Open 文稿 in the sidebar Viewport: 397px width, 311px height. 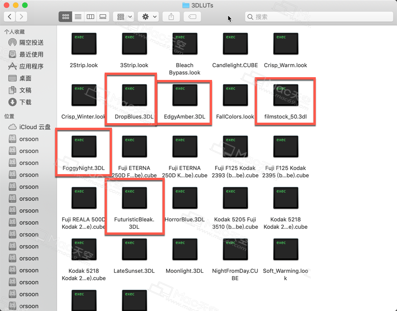click(x=20, y=90)
